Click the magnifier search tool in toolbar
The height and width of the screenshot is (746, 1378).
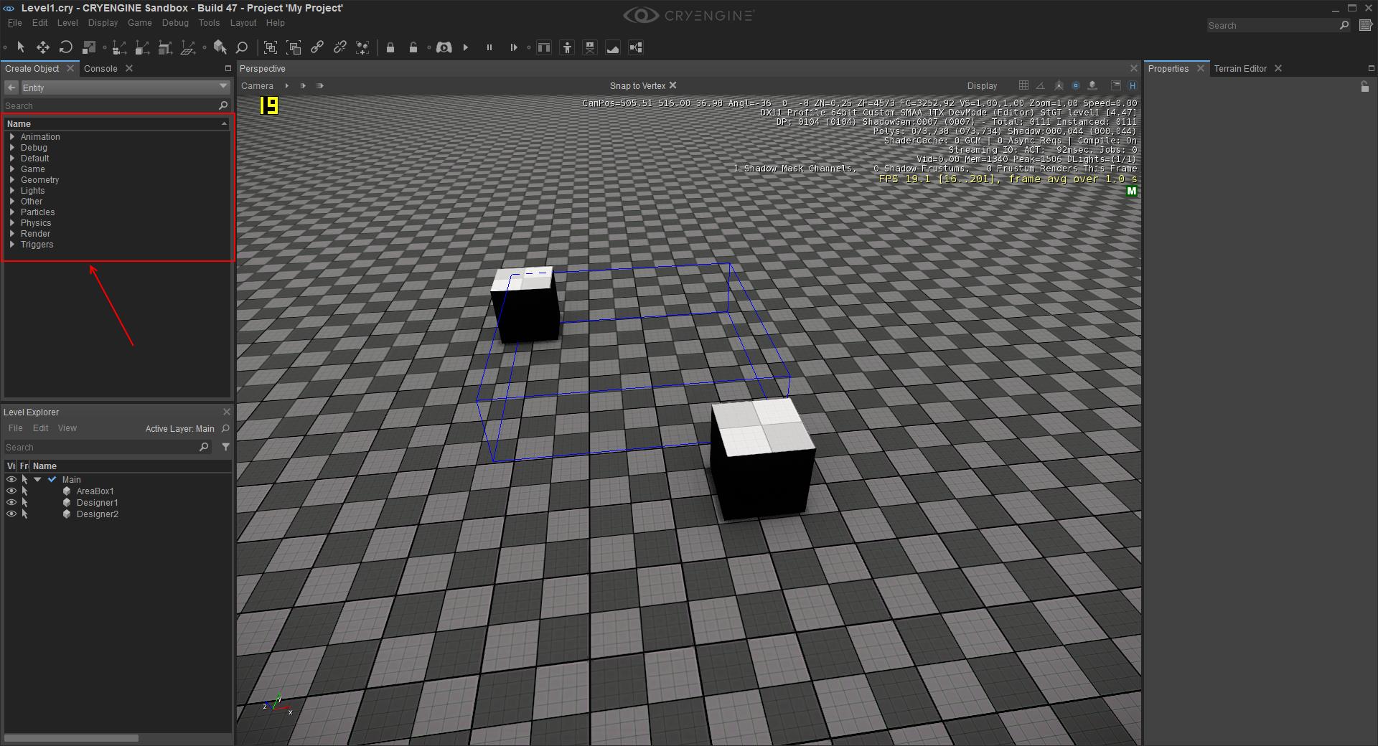pos(242,47)
